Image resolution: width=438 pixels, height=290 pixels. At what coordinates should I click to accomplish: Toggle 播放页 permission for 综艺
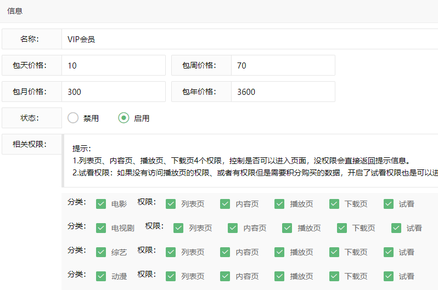(280, 252)
